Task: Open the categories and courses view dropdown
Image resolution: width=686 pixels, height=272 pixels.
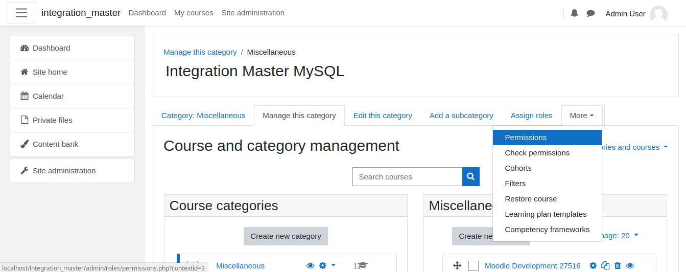Action: pyautogui.click(x=635, y=147)
